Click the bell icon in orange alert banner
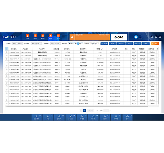This screenshot has width=164, height=153. click(x=72, y=37)
